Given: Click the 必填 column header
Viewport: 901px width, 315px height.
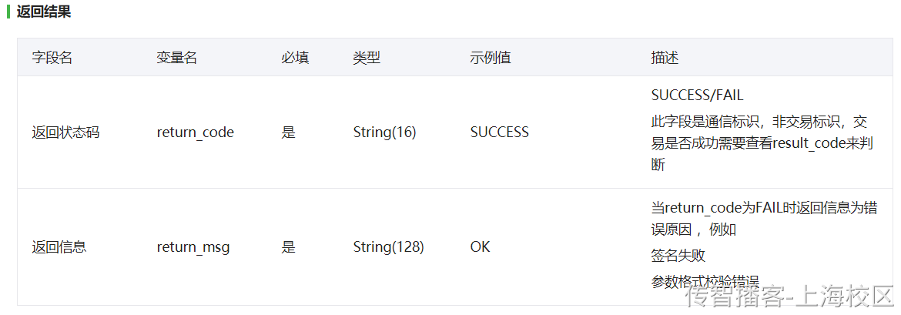Looking at the screenshot, I should click(296, 58).
